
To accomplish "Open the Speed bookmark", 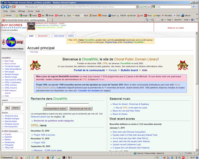I will click(93, 16).
